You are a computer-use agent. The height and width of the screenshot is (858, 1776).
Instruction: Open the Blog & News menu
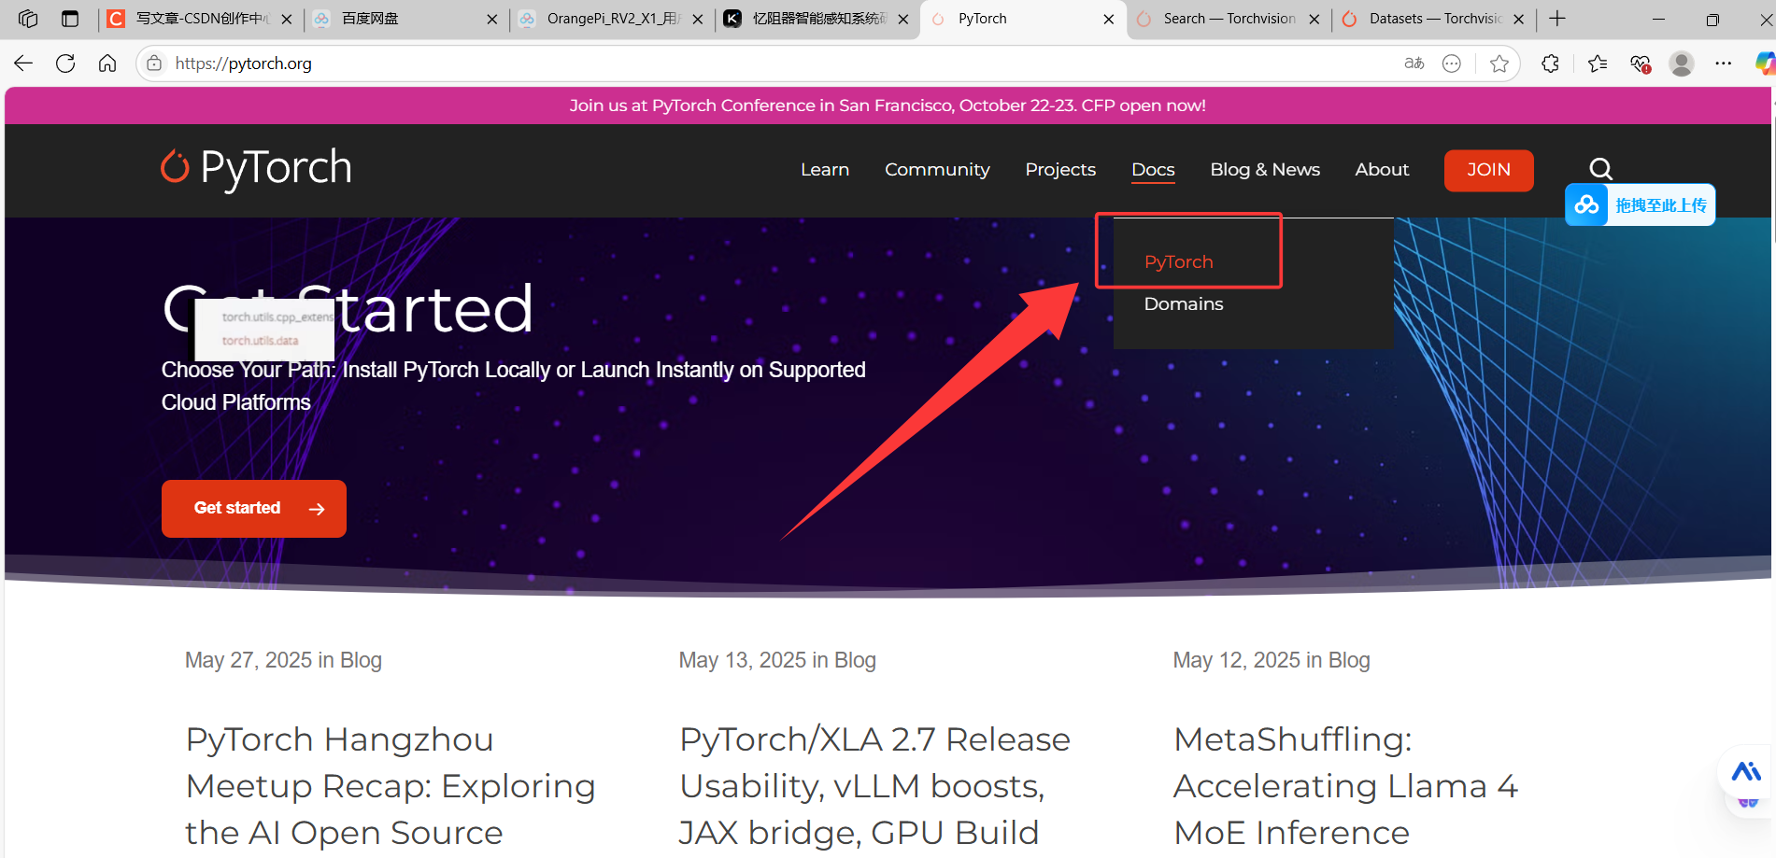click(x=1265, y=170)
